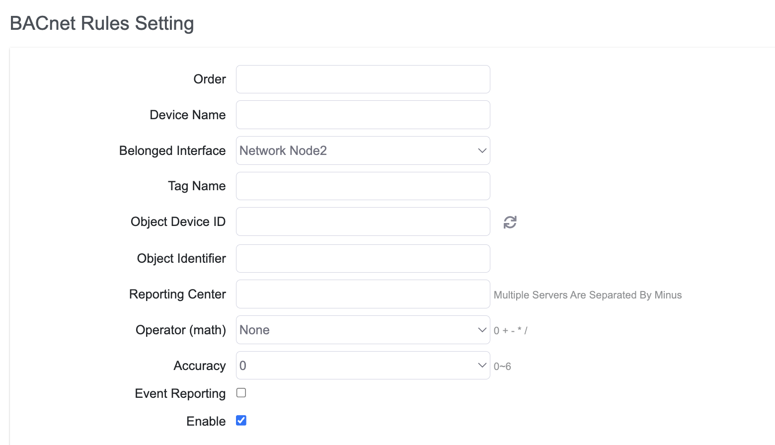The height and width of the screenshot is (445, 775).
Task: Focus the Order input field
Action: tap(363, 79)
